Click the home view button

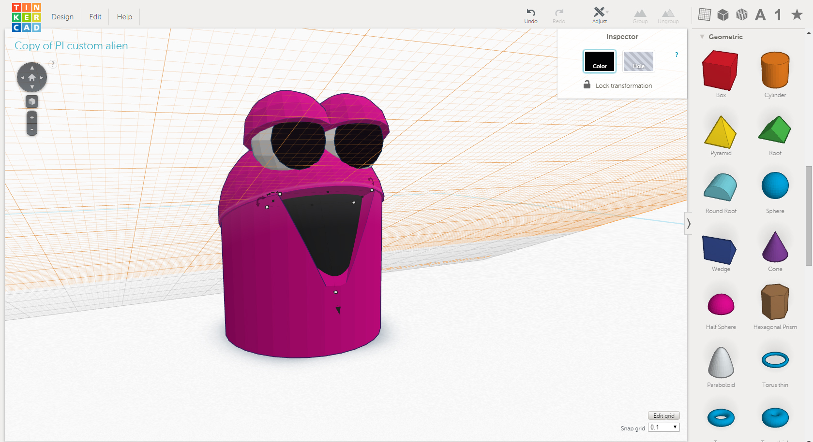click(x=32, y=77)
